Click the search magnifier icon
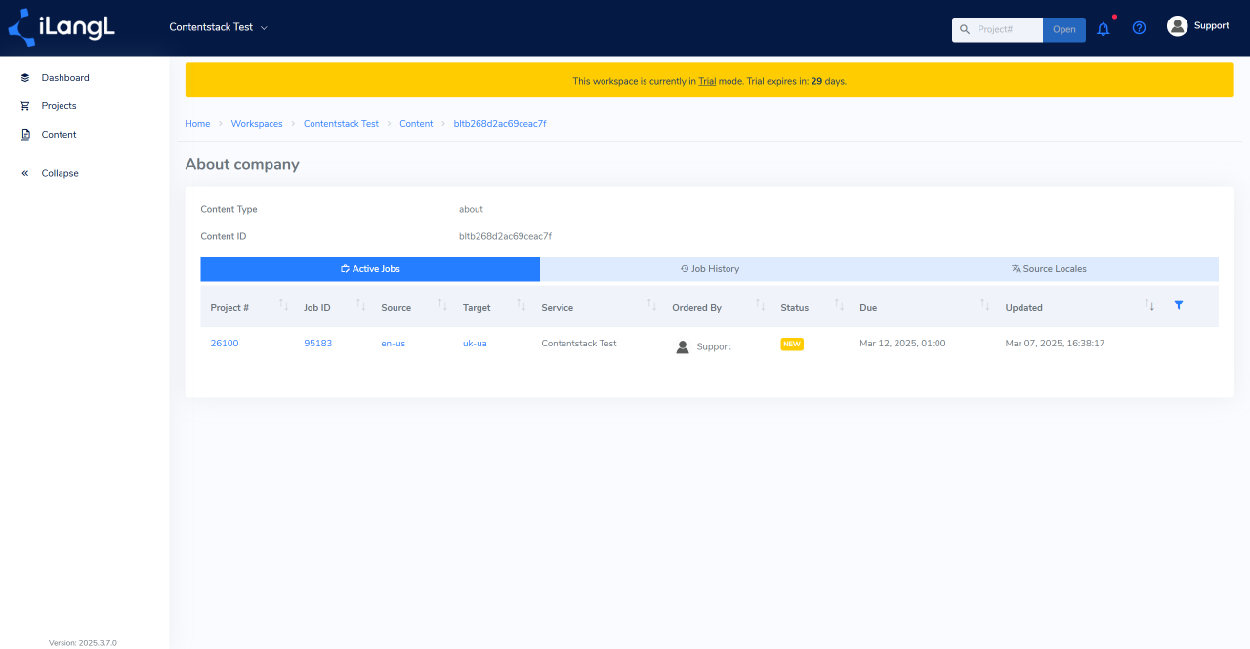This screenshot has width=1250, height=649. [965, 29]
